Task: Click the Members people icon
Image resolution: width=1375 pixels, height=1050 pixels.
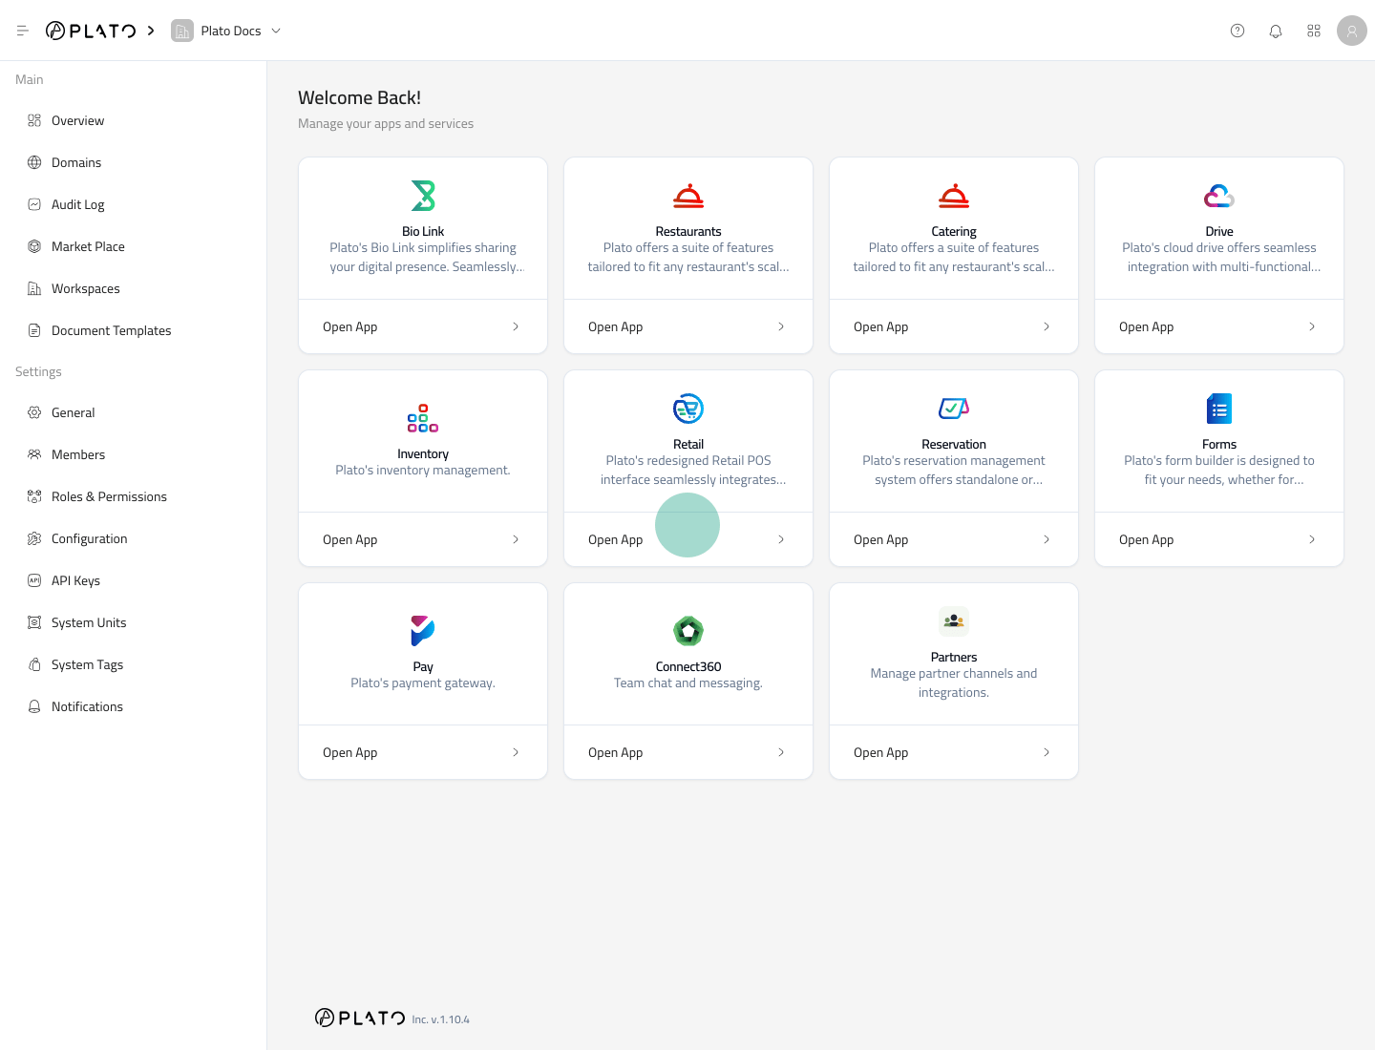Action: coord(34,454)
